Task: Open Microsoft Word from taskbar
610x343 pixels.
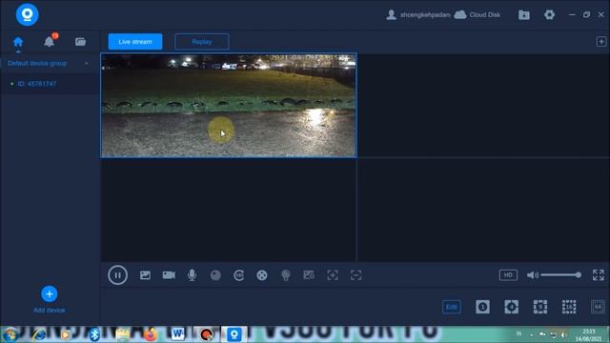Action: click(178, 334)
